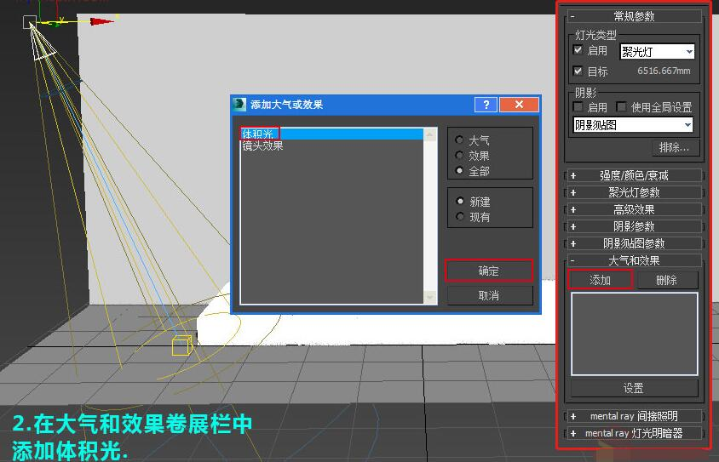Toggle the 启用 checkbox under 灯光类型
Image resolution: width=719 pixels, height=462 pixels.
[x=578, y=50]
